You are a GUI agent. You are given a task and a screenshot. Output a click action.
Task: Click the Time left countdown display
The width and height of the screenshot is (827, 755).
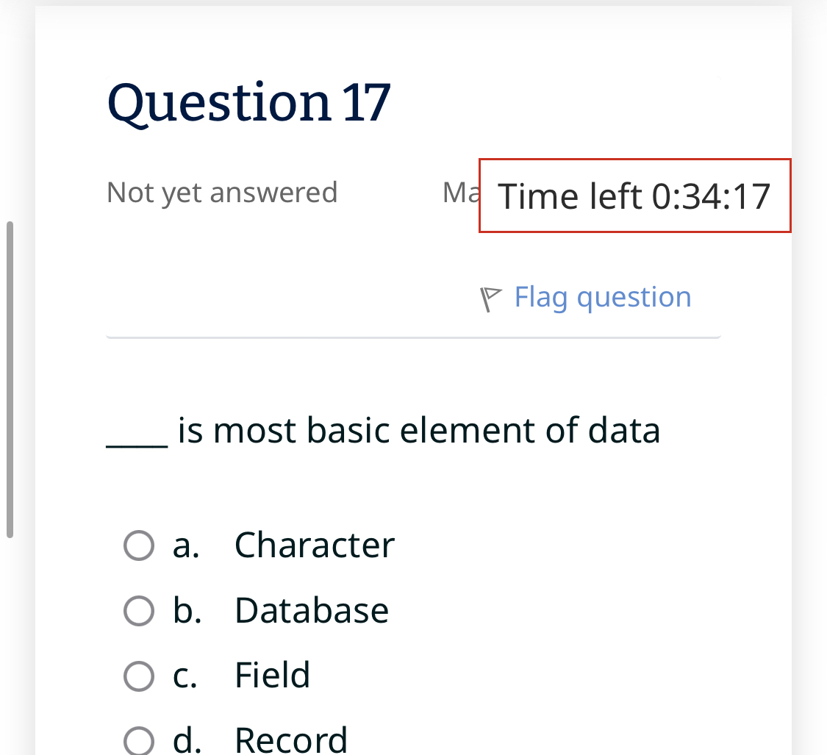[x=635, y=196]
